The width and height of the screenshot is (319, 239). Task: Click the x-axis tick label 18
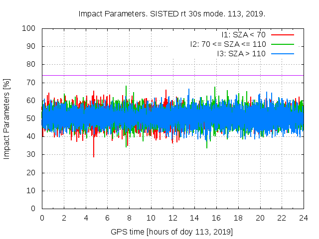(x=238, y=218)
